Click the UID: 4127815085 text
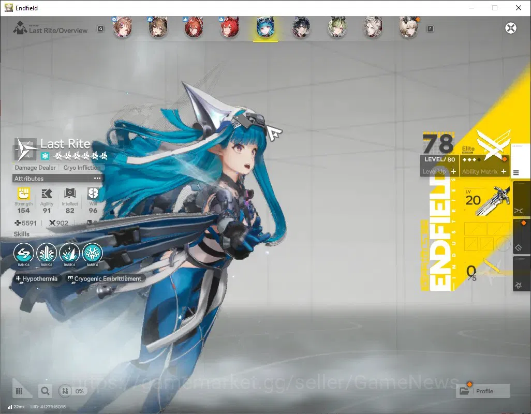Screen dimensions: 531x414 tap(48, 407)
